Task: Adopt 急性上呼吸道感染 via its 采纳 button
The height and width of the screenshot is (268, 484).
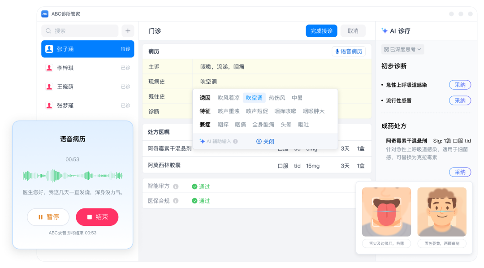Action: (460, 85)
